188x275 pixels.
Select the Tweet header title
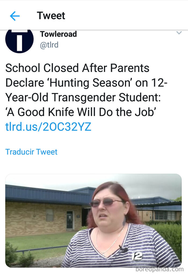pyautogui.click(x=51, y=15)
